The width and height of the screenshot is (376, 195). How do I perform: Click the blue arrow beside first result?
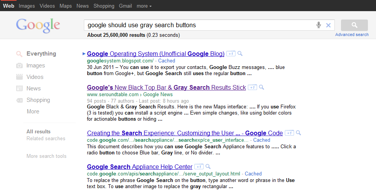(x=84, y=54)
